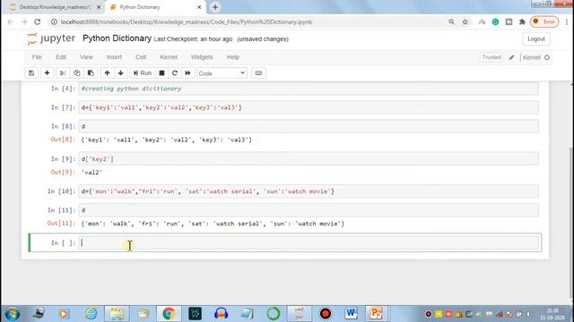View site information icon in the address bar
The width and height of the screenshot is (574, 322).
[x=54, y=21]
